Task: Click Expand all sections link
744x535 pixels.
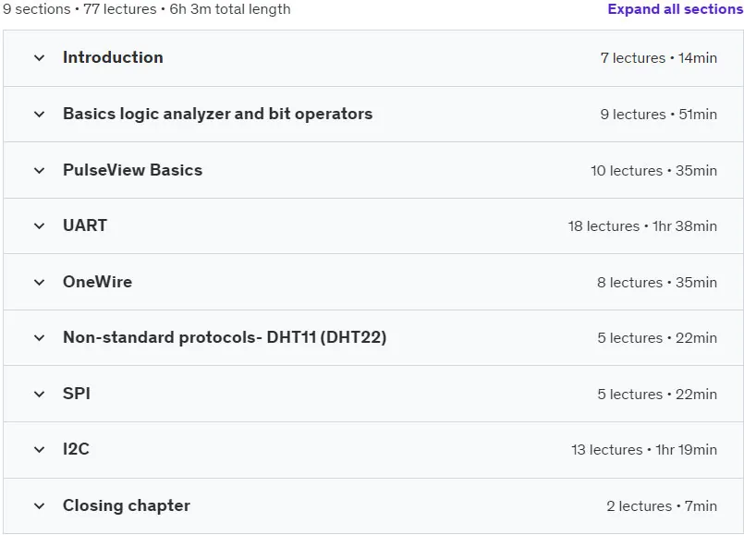Action: coord(676,9)
